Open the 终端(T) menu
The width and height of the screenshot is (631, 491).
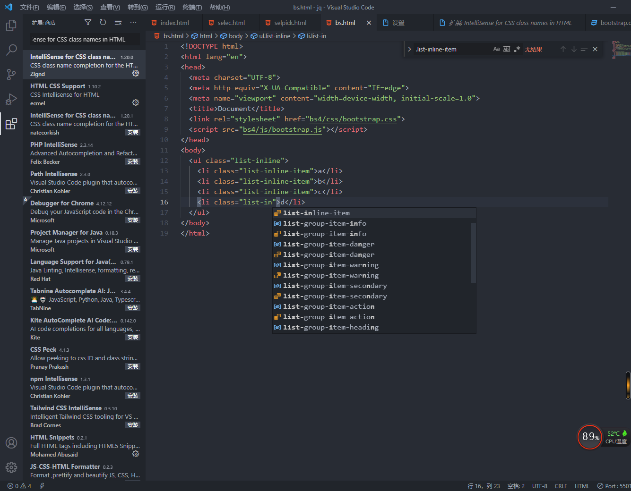[192, 7]
